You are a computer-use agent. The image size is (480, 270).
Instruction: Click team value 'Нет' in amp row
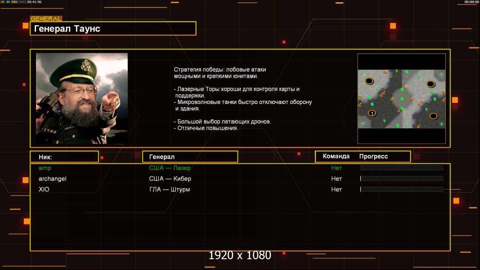pos(336,168)
